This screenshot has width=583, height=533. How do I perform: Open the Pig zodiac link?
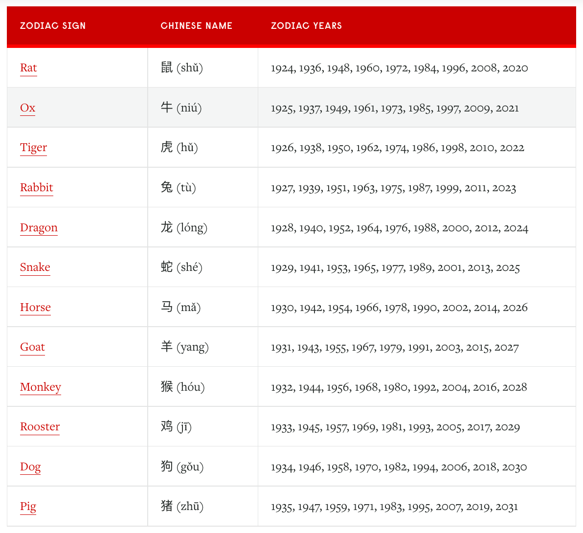coord(28,507)
